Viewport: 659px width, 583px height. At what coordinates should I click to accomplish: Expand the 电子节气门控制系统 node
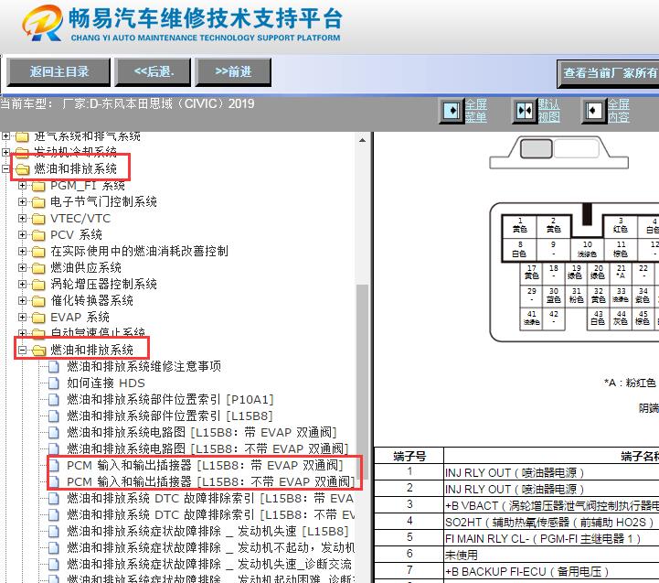[x=22, y=201]
